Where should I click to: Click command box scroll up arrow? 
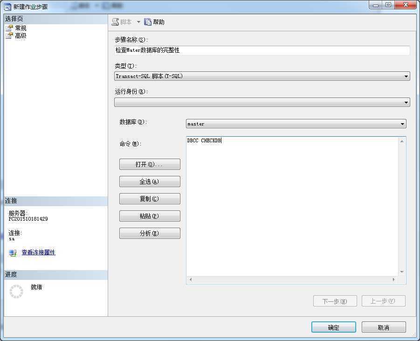click(402, 141)
